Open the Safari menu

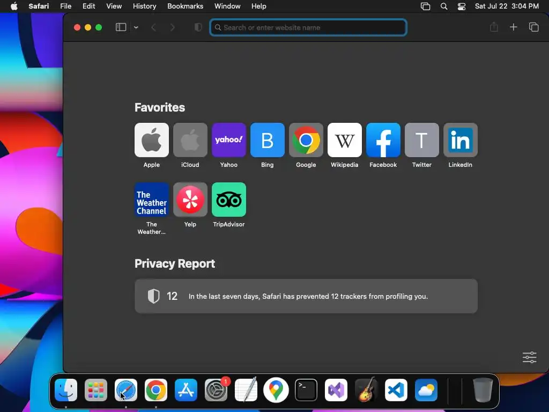(39, 6)
